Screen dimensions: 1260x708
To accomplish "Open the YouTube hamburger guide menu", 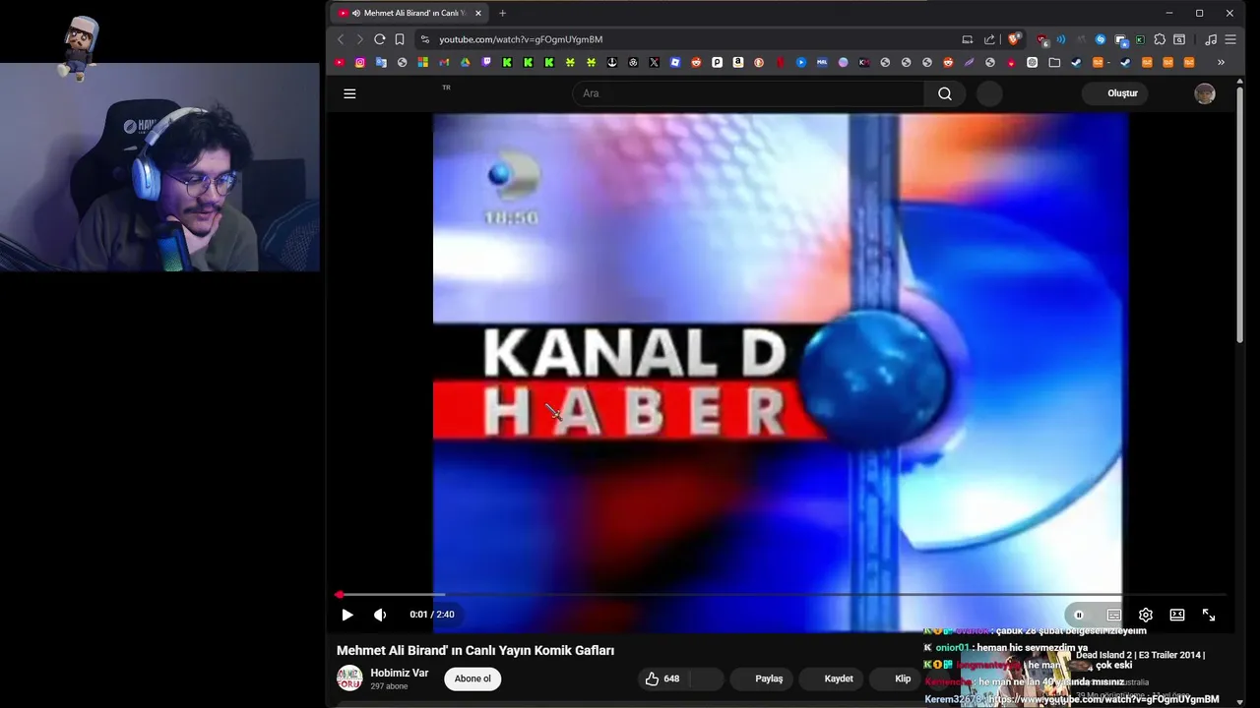I will [x=349, y=93].
